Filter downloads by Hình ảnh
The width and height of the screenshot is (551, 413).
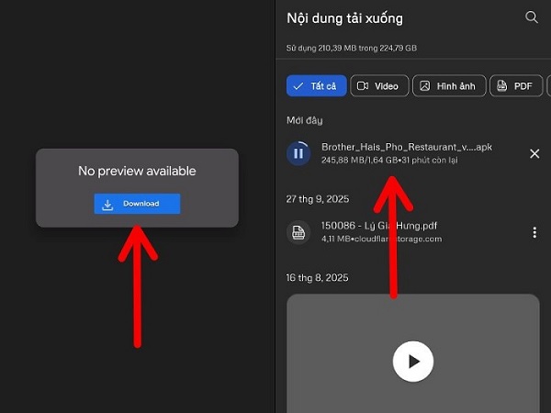(447, 85)
